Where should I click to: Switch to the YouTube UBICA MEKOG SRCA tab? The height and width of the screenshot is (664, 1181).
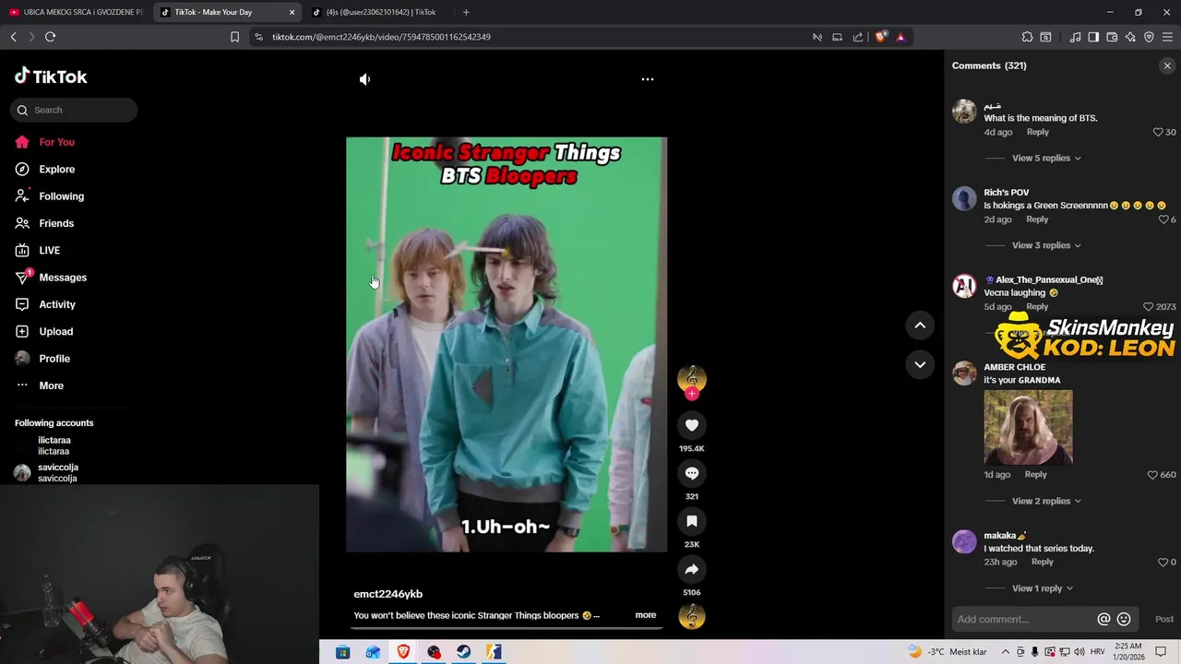(x=76, y=12)
